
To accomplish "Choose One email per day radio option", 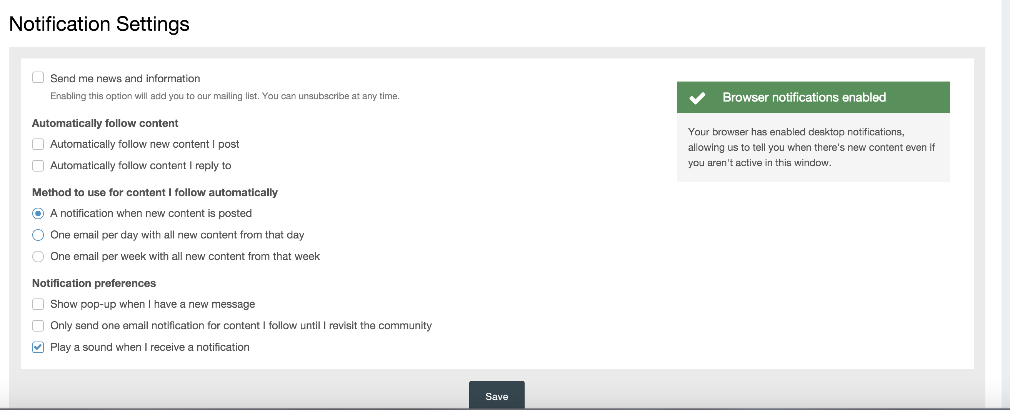I will [x=38, y=235].
